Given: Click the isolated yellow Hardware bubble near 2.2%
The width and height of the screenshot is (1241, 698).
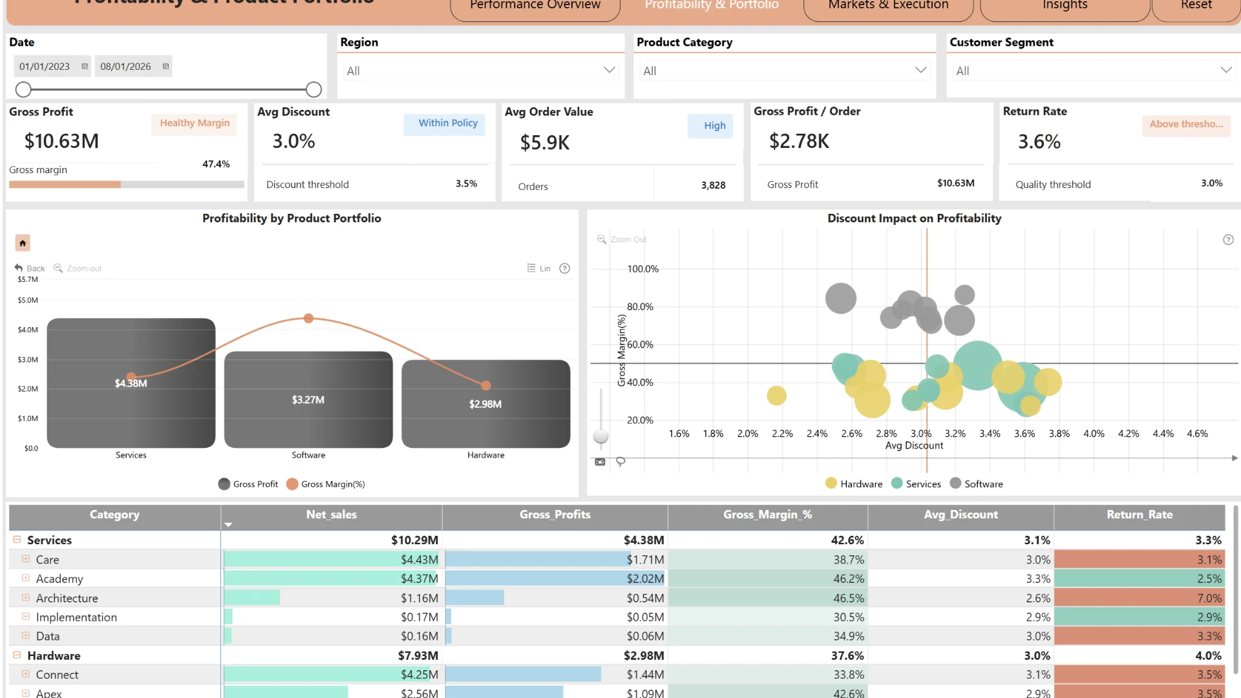Looking at the screenshot, I should 776,396.
